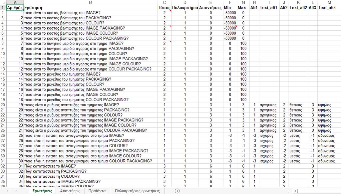Screen dimensions: 341x194
Task: Click the Alt3 header cell
Action: [x=313, y=8]
